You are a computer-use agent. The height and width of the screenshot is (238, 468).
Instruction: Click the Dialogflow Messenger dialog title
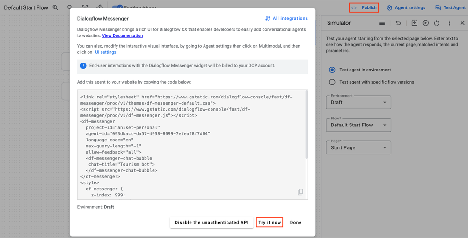pyautogui.click(x=103, y=19)
